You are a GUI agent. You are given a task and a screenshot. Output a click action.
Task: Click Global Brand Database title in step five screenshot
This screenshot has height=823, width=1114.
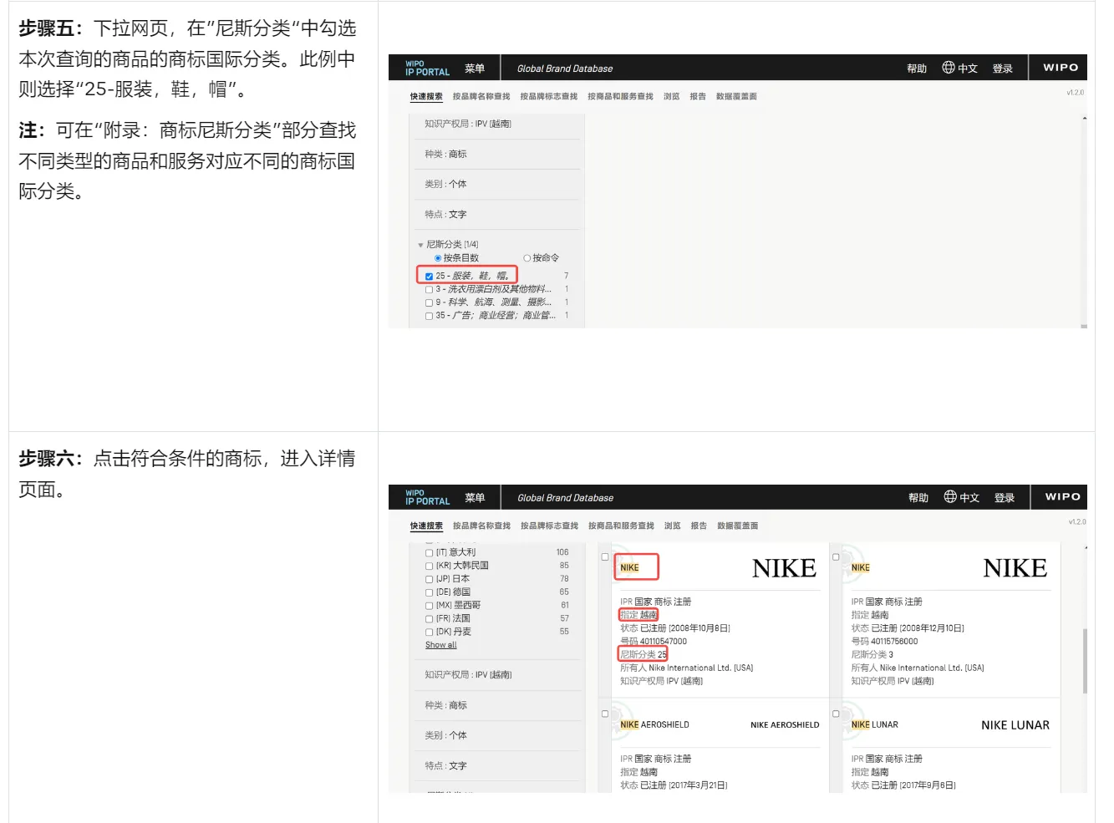tap(565, 69)
